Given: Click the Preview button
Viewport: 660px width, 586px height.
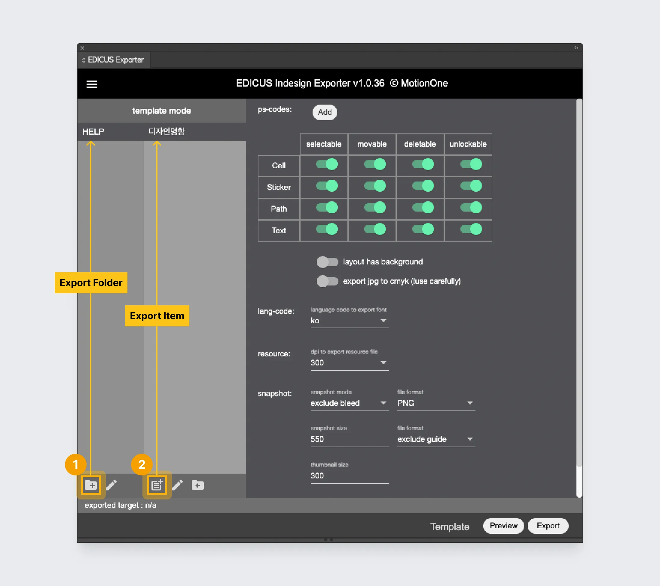Looking at the screenshot, I should [503, 526].
